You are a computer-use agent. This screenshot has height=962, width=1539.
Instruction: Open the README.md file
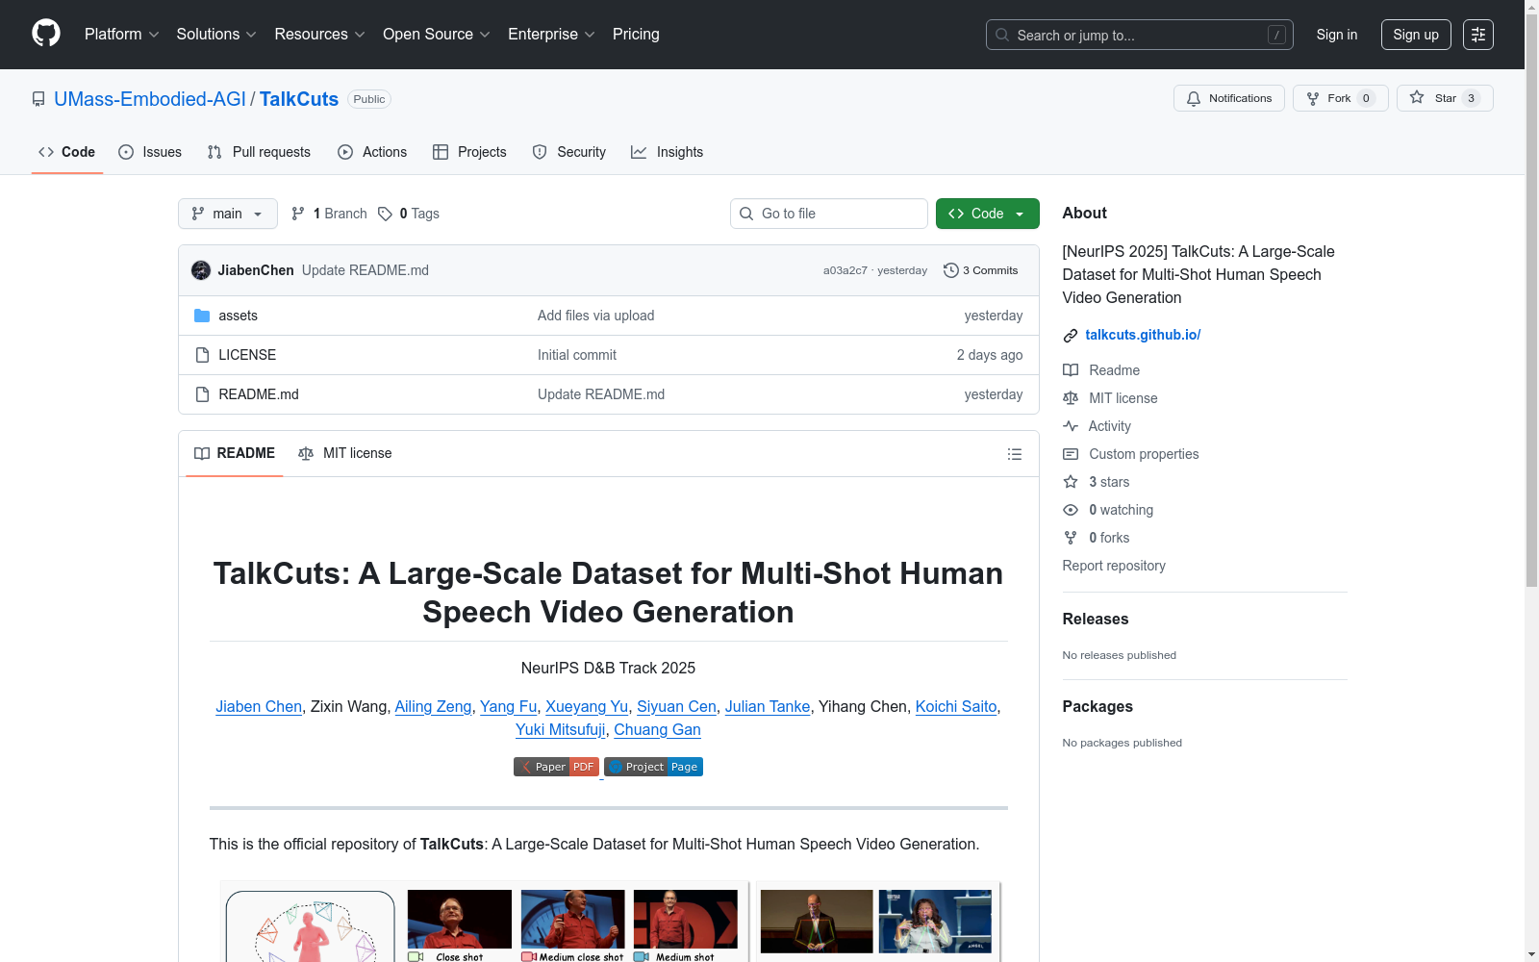[259, 394]
